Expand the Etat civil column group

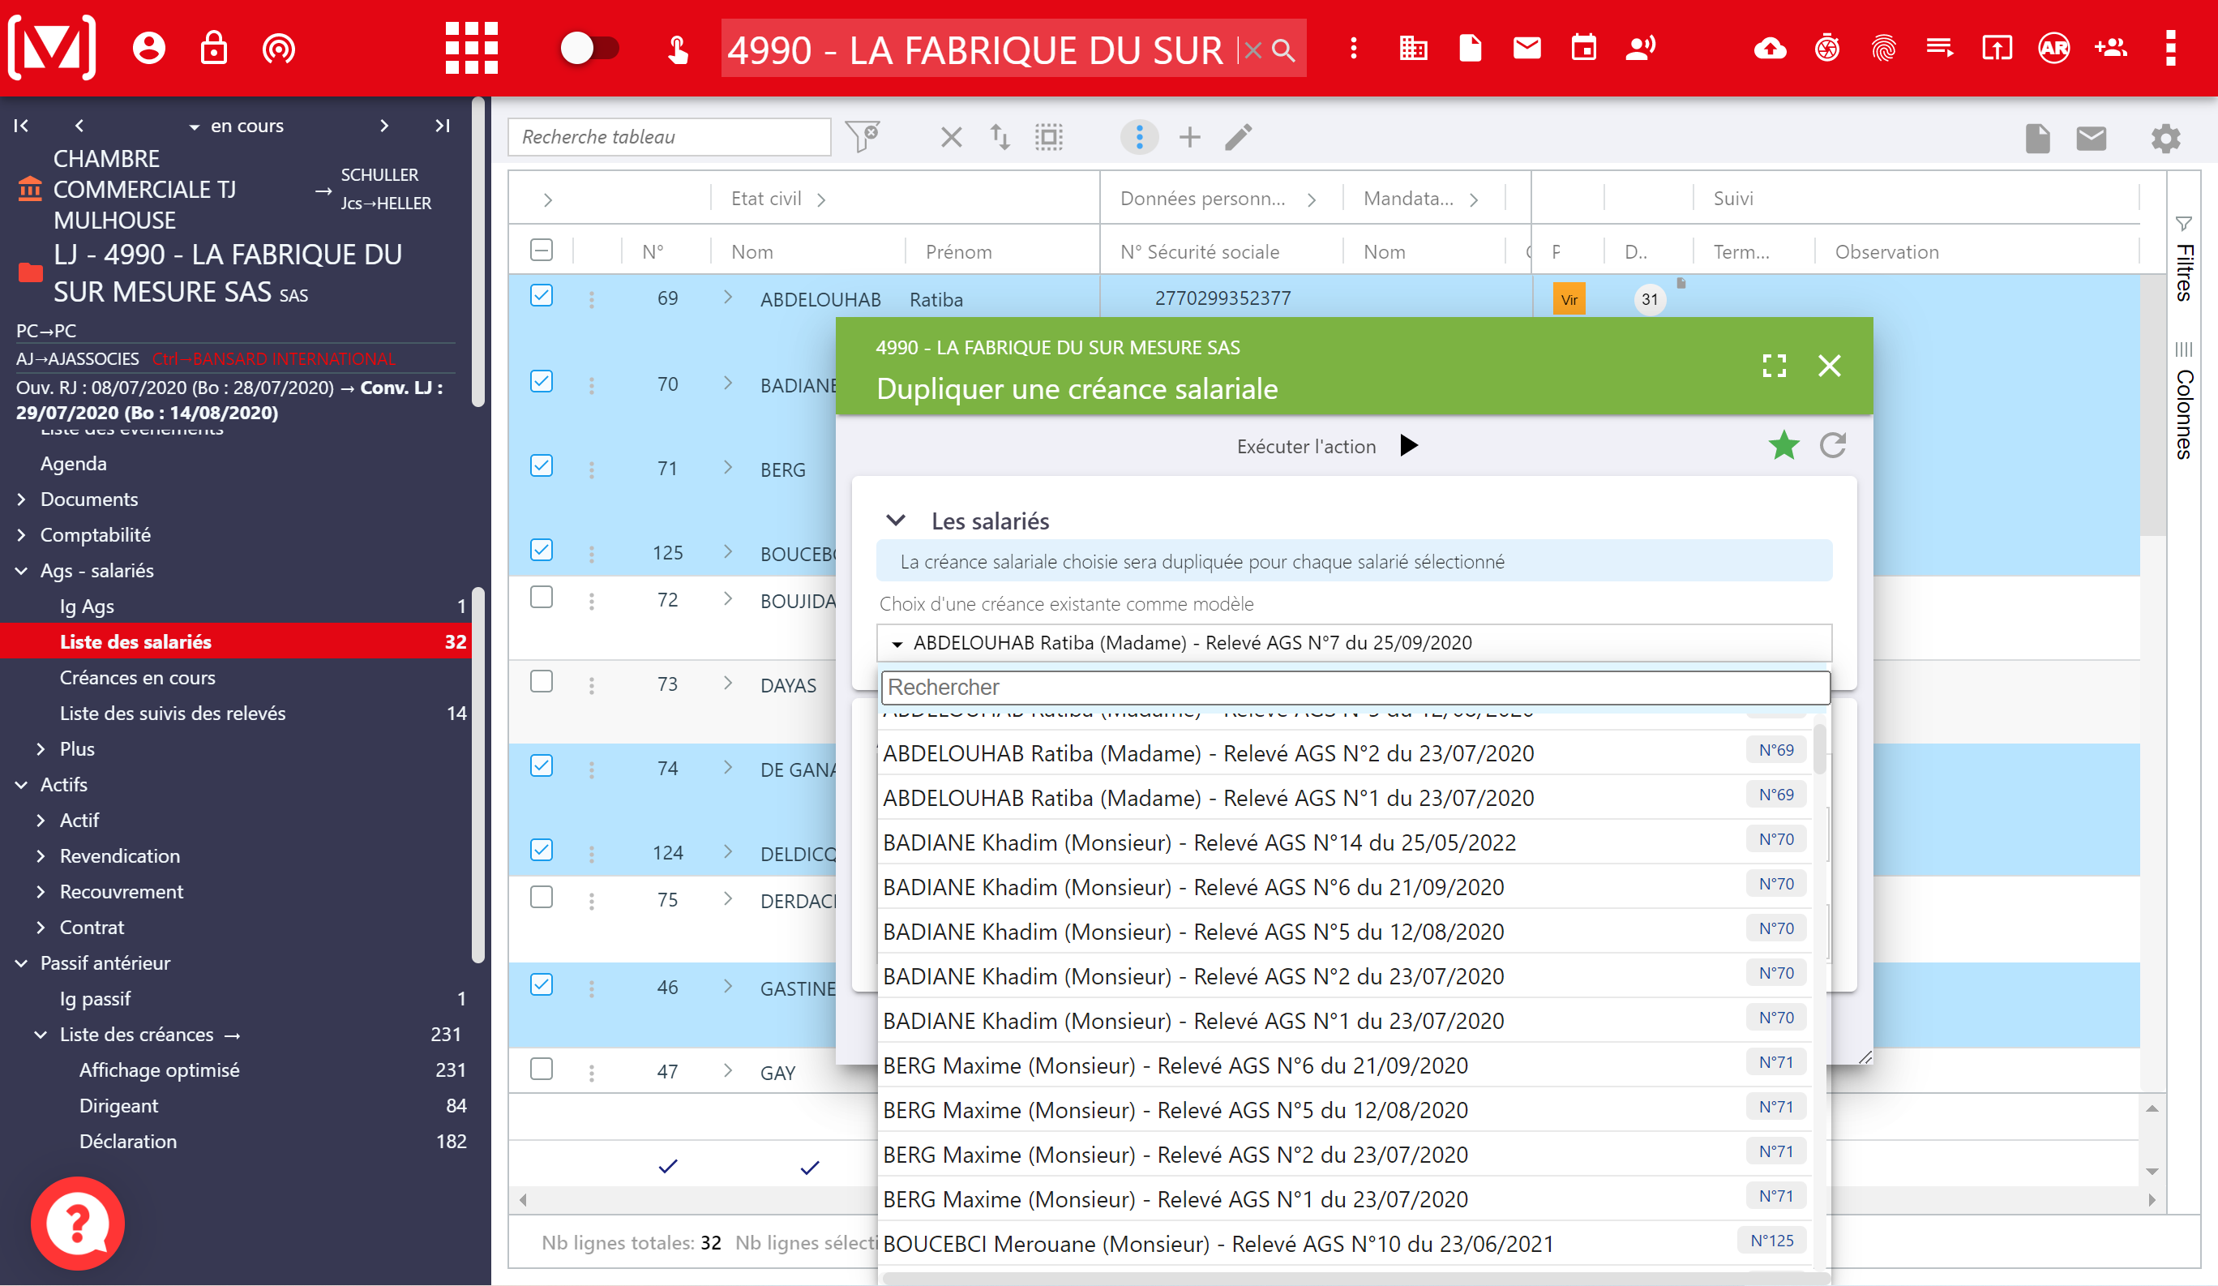pos(821,199)
